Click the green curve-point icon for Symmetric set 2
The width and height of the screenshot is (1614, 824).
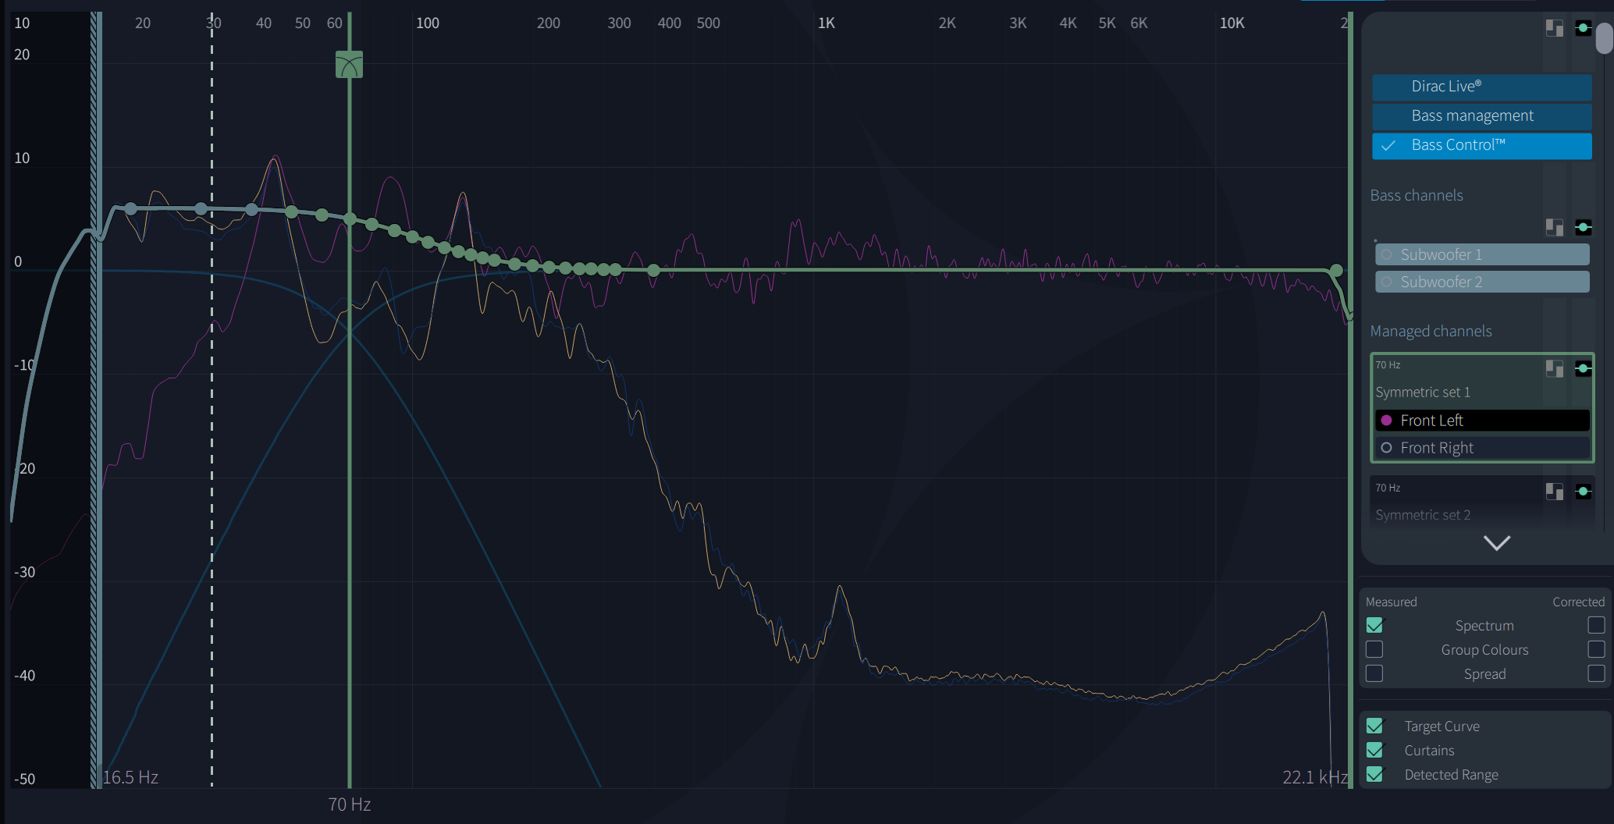[x=1583, y=491]
